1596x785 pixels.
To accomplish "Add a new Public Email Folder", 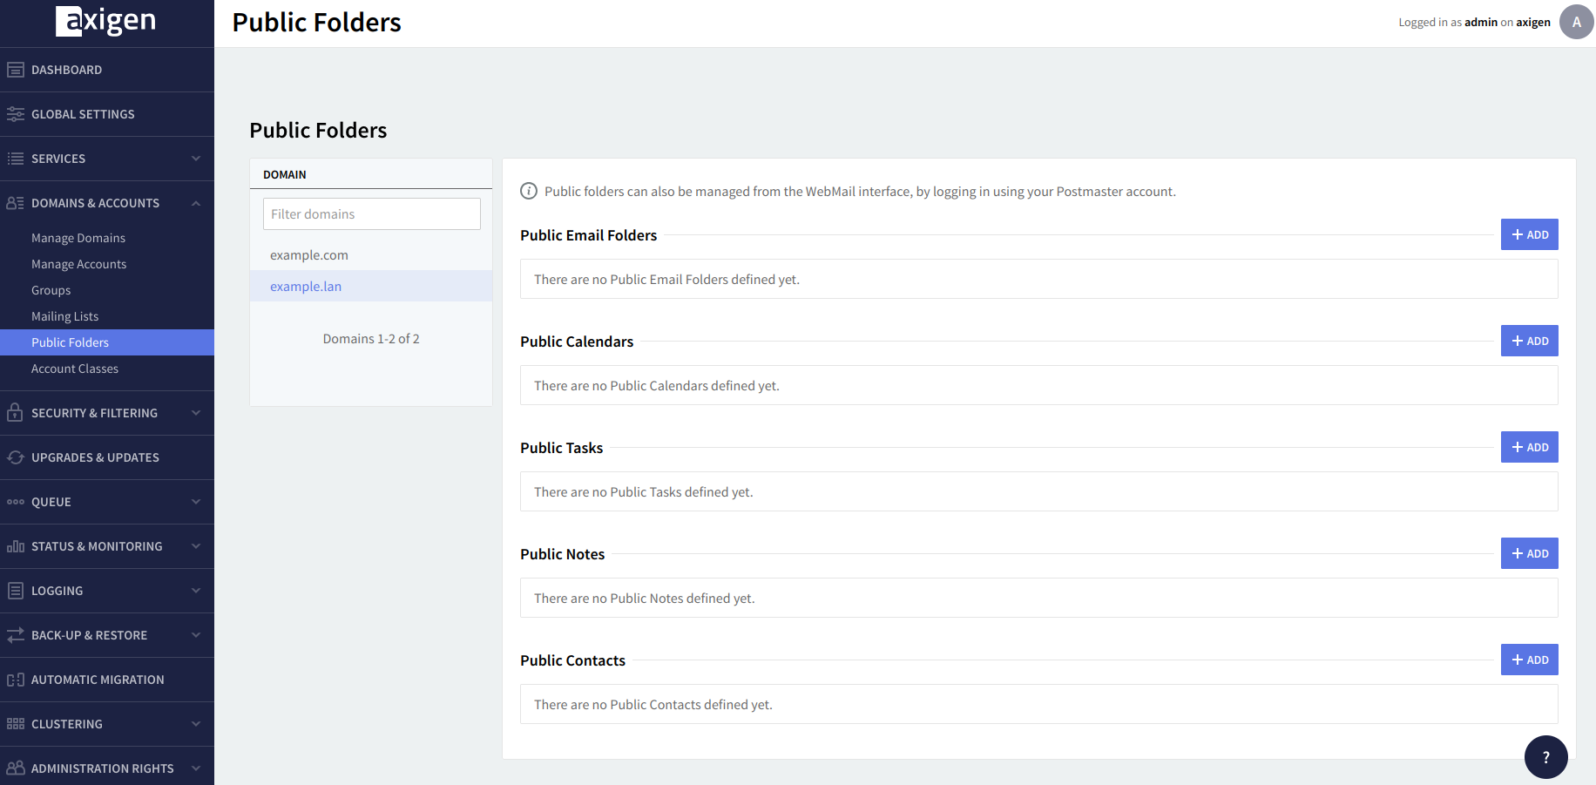I will [1529, 234].
